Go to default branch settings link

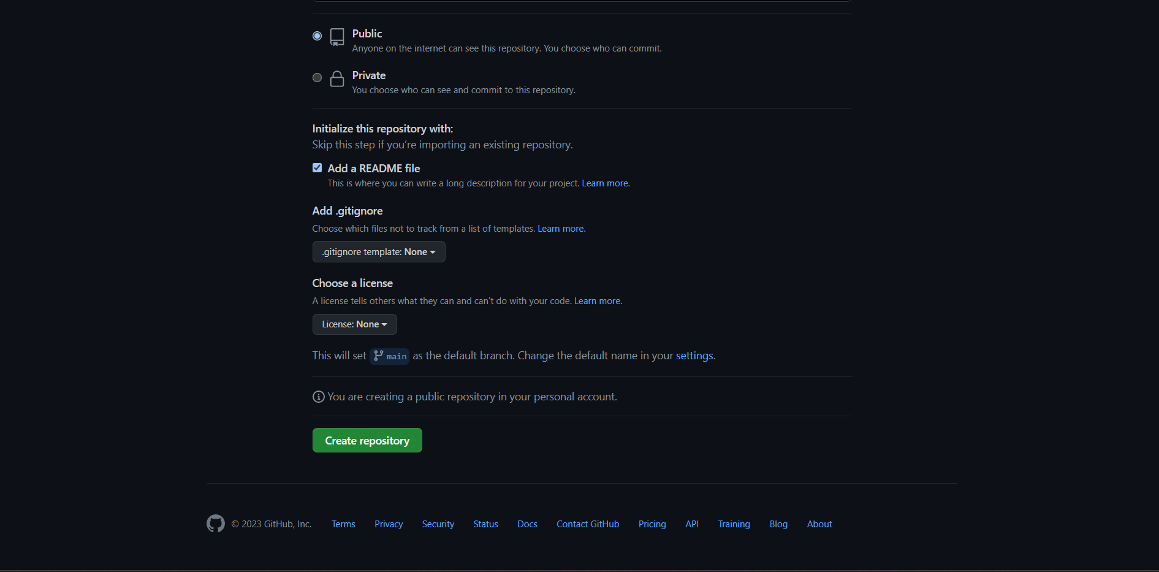coord(694,356)
